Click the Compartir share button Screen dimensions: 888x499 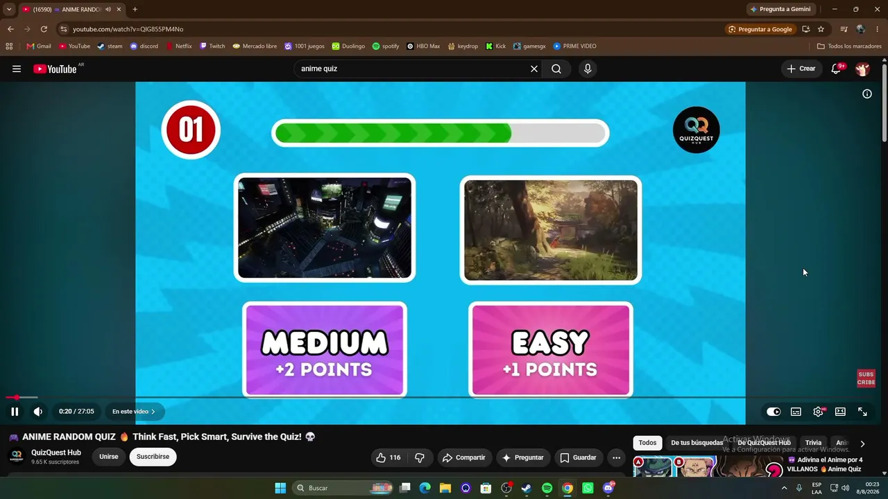463,457
